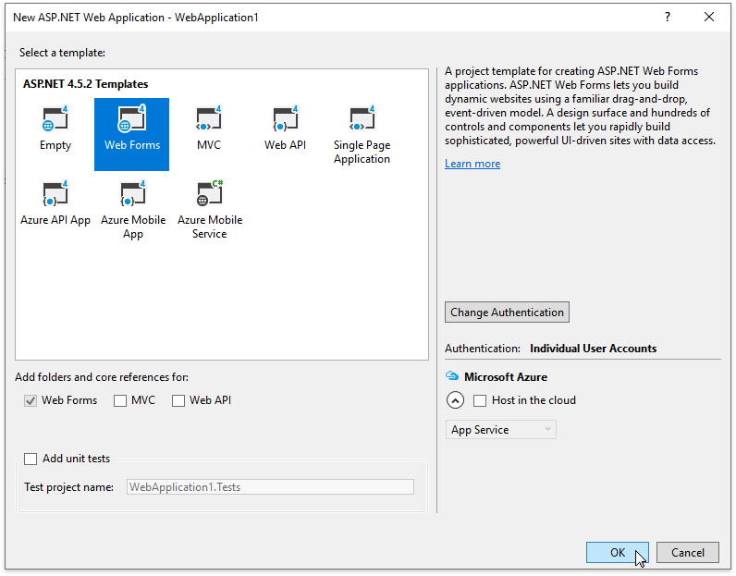Click the Change Authentication button
Viewport: 736px width, 576px height.
507,313
